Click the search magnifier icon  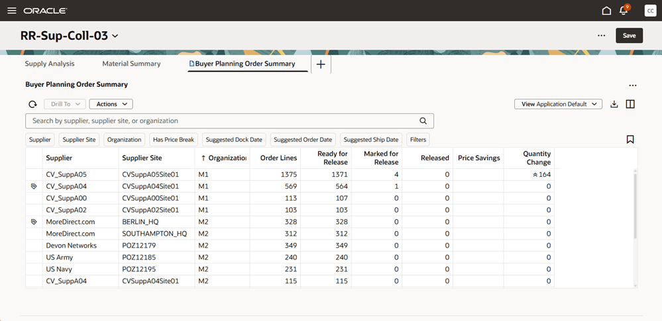coord(423,120)
